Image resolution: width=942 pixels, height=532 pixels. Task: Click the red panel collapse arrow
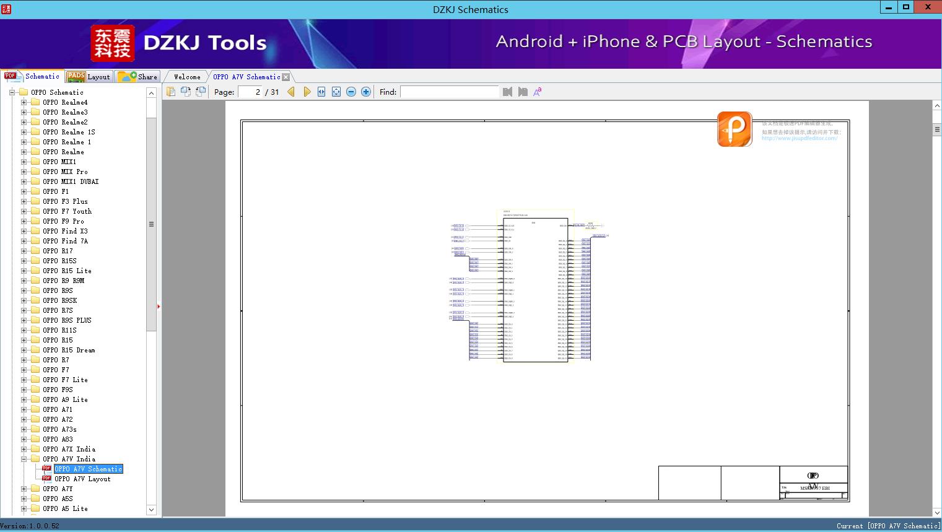(159, 307)
